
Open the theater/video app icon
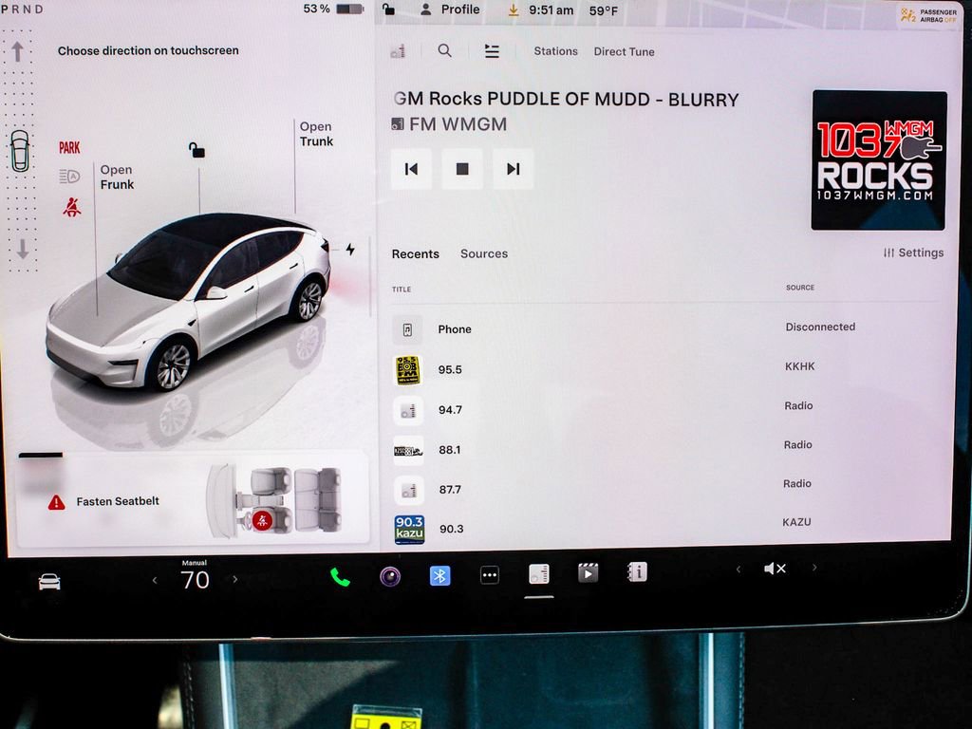(x=588, y=571)
